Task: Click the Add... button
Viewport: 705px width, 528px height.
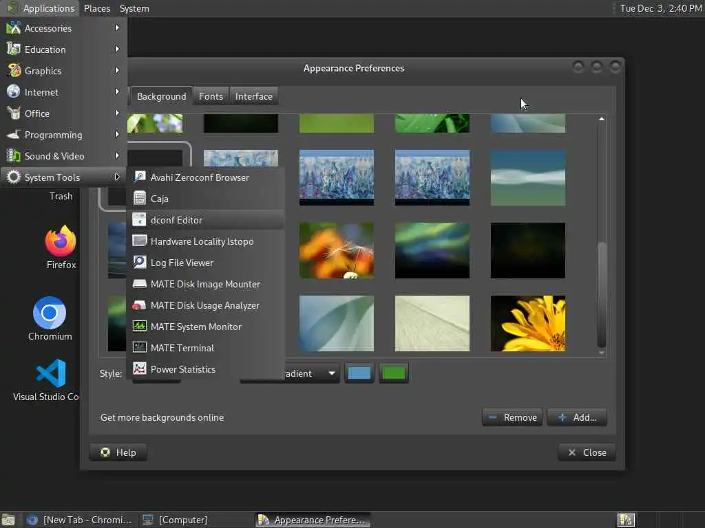Action: (x=577, y=417)
